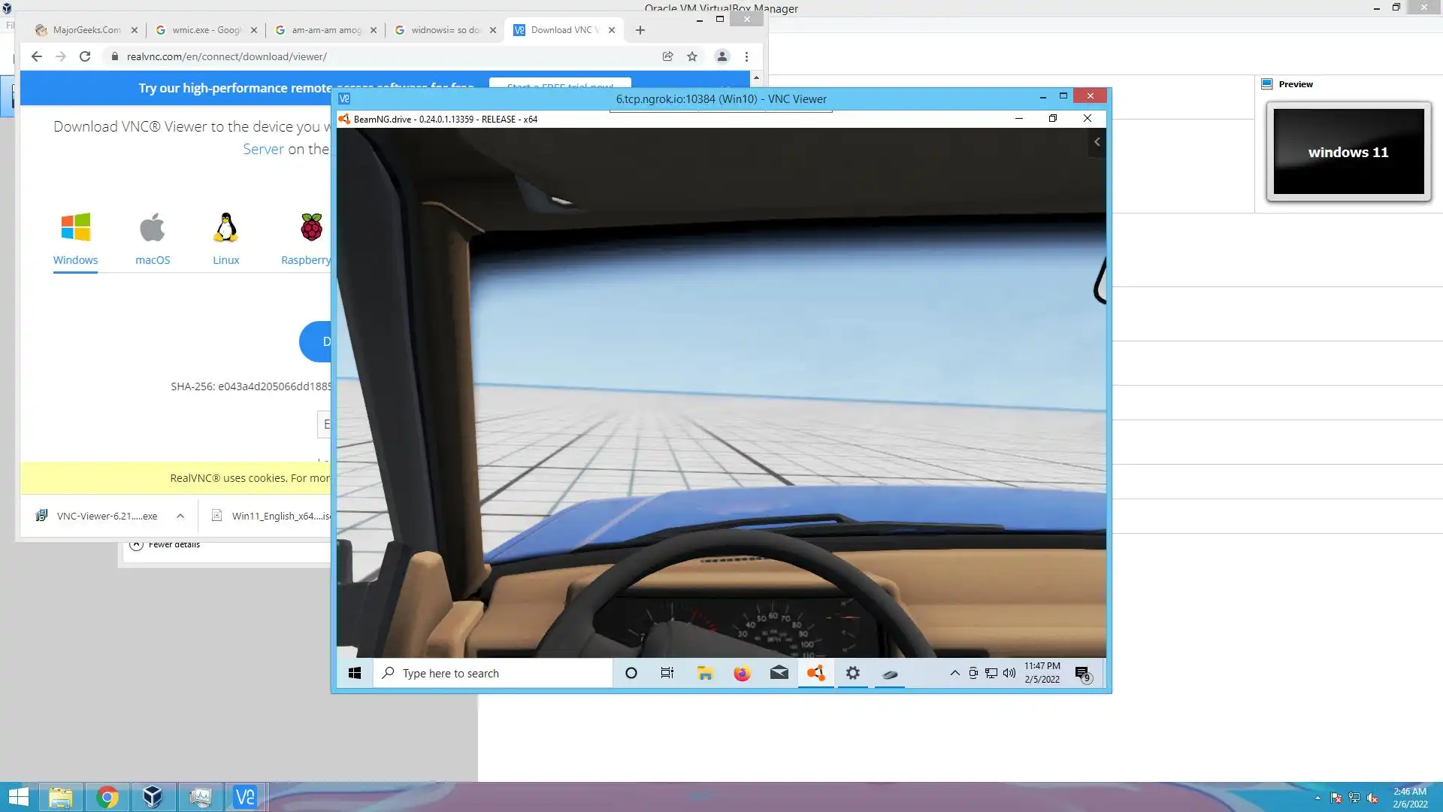Collapse the Fewer details section
This screenshot has height=812, width=1443.
click(137, 544)
